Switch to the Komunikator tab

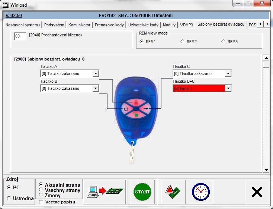[79, 25]
